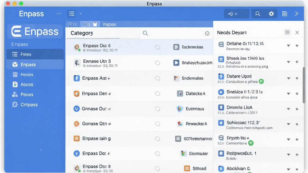Expand the Devmie LloA entry dropdown arrow
This screenshot has width=308, height=173.
click(x=288, y=109)
